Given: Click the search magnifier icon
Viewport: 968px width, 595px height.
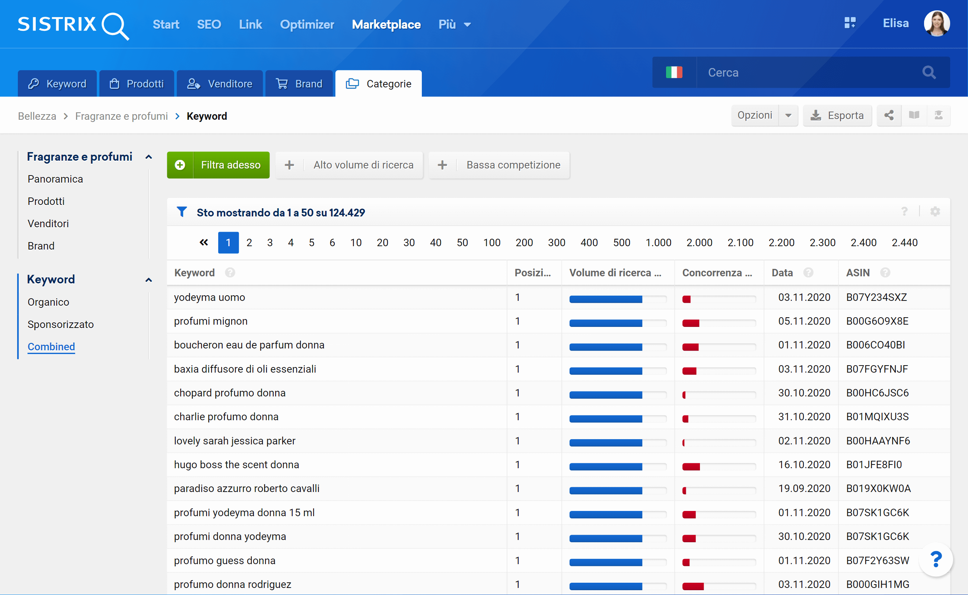Looking at the screenshot, I should coord(929,73).
